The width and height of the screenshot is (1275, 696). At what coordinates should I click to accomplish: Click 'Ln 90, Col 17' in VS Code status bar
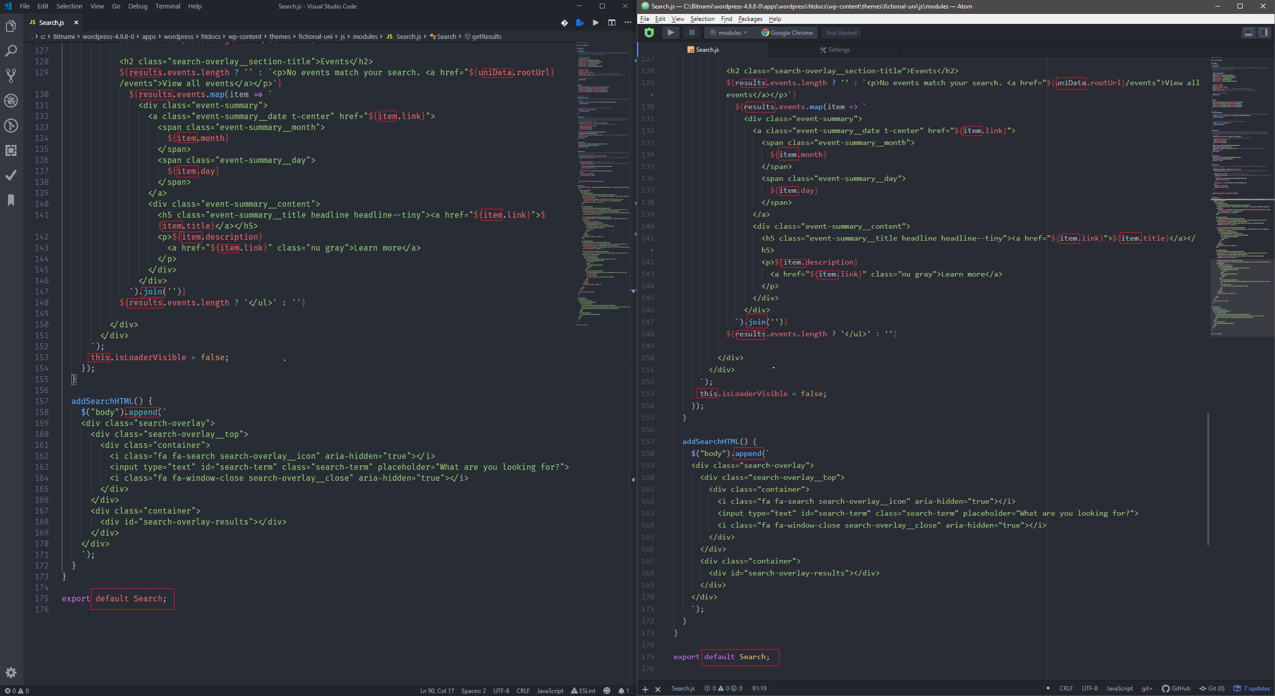pos(436,691)
